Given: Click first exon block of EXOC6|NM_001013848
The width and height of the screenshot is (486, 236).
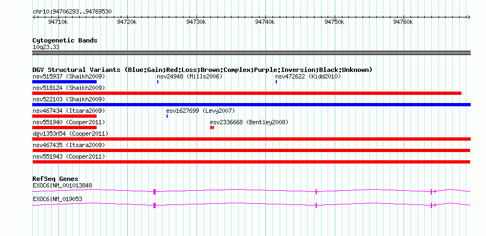Looking at the screenshot, I should tap(155, 192).
